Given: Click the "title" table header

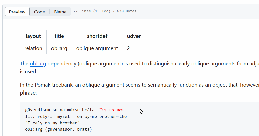Looking at the screenshot, I should point(59,36).
